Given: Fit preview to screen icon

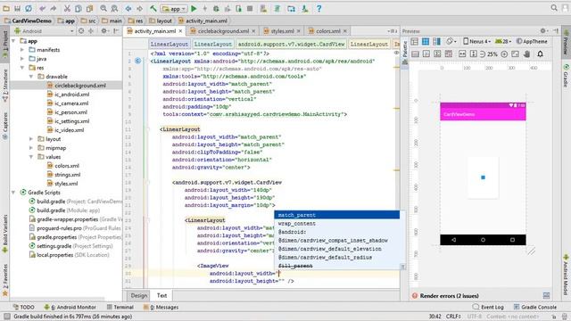Looking at the screenshot, I should coord(516,53).
